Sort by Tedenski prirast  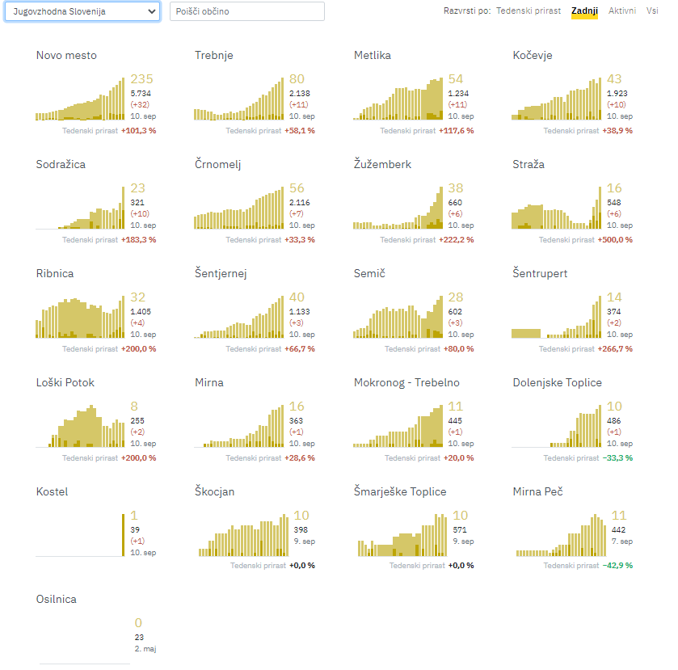[529, 11]
